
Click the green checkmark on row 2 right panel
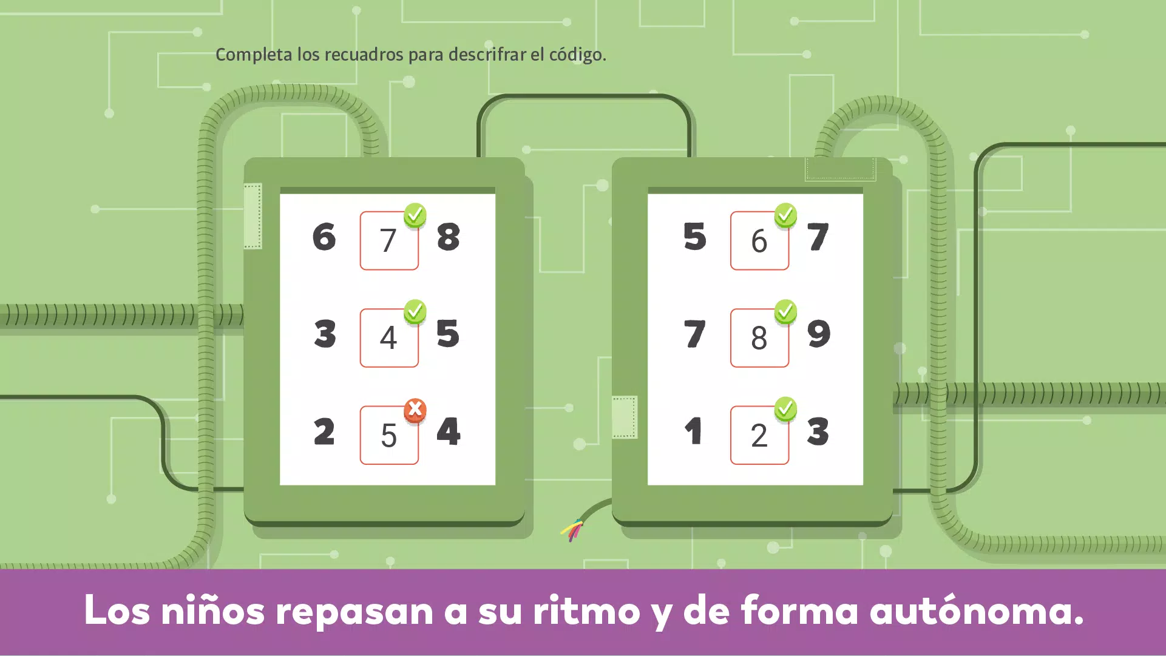point(787,313)
